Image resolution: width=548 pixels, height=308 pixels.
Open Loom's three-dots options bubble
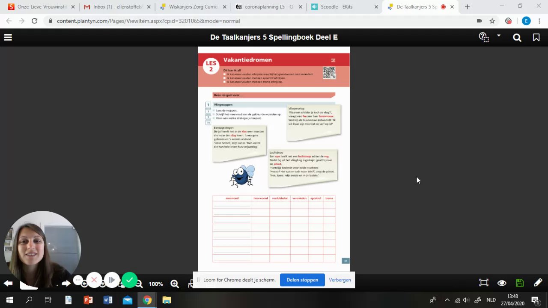click(x=78, y=280)
